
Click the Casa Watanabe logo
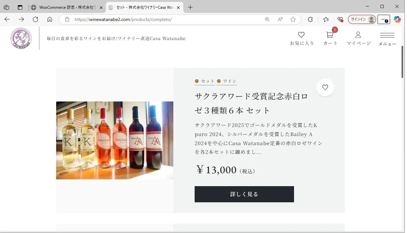(x=21, y=38)
